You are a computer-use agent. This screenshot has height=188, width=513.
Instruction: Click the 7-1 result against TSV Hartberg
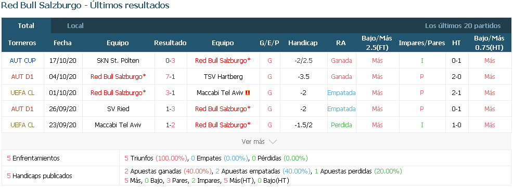click(x=171, y=77)
